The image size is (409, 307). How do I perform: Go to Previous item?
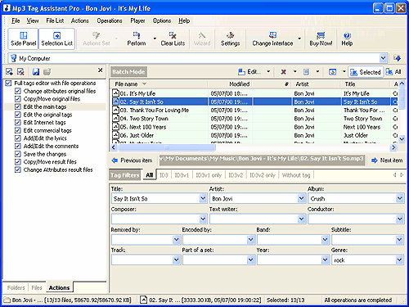(133, 160)
